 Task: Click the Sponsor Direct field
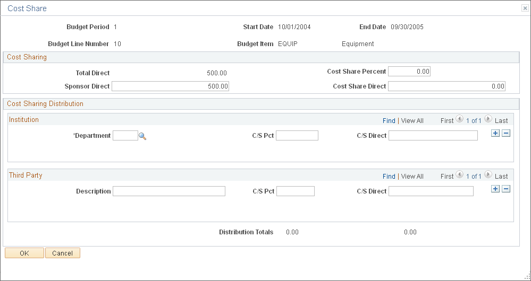170,86
